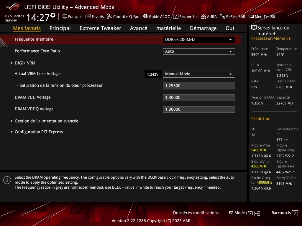The height and width of the screenshot is (226, 302).
Task: Open Fréquence mémoire DDR5-6200MHz dropdown
Action: pyautogui.click(x=199, y=39)
